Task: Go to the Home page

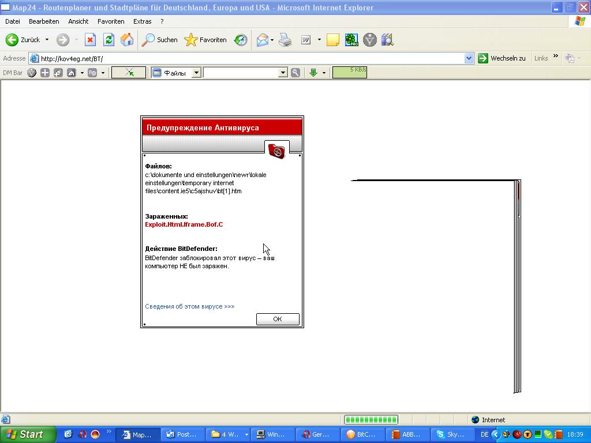Action: tap(127, 40)
